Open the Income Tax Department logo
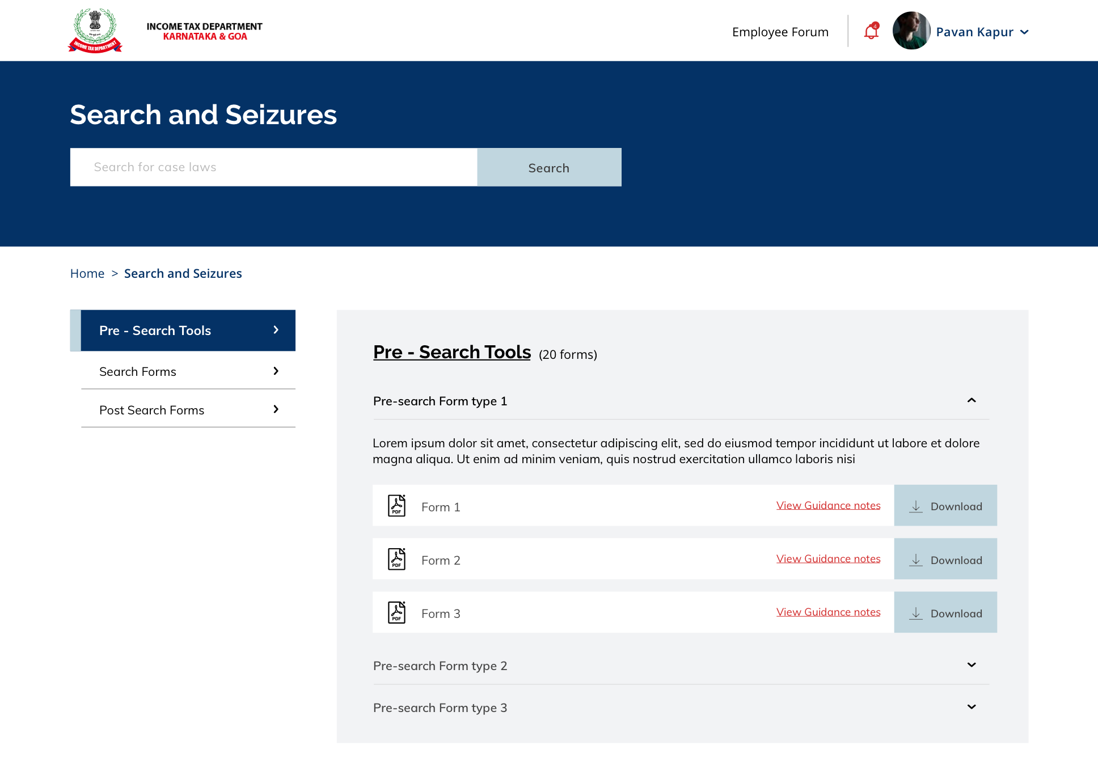The width and height of the screenshot is (1098, 771). pos(95,31)
